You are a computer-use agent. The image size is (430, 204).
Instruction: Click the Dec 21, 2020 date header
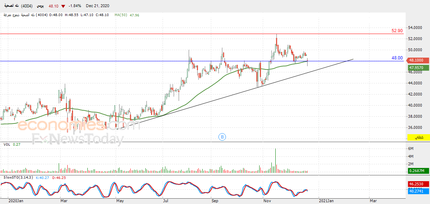click(97, 6)
